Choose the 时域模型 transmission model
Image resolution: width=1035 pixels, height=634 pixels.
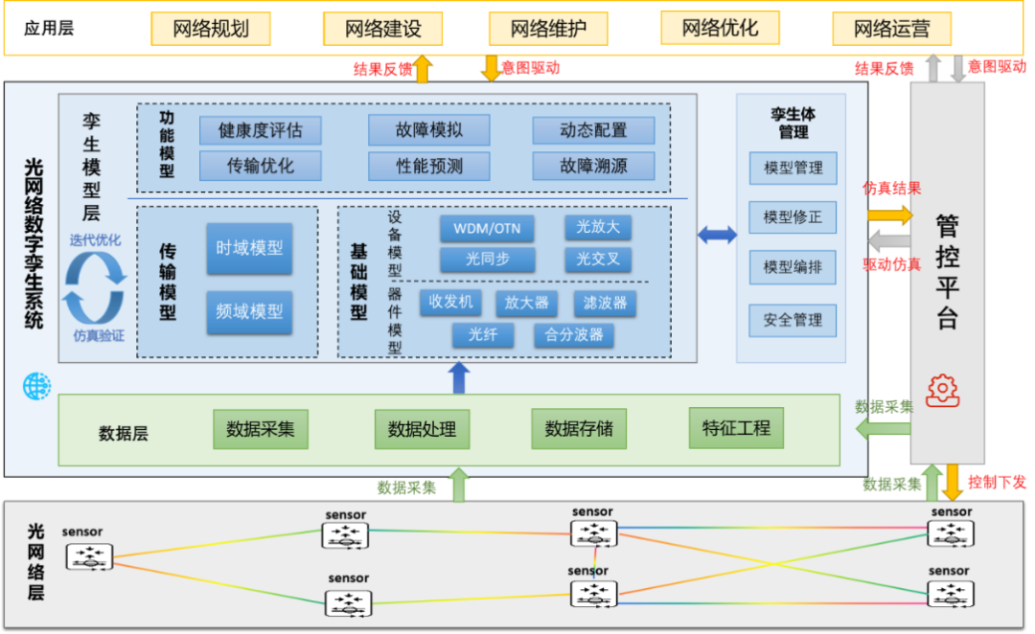click(x=249, y=248)
